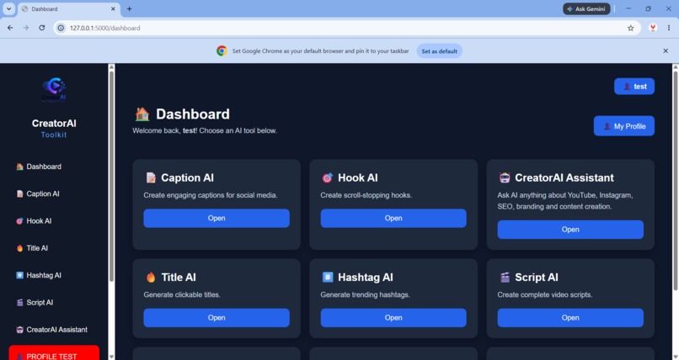This screenshot has width=679, height=360.
Task: Open the Hashtag AI tool card
Action: [393, 318]
